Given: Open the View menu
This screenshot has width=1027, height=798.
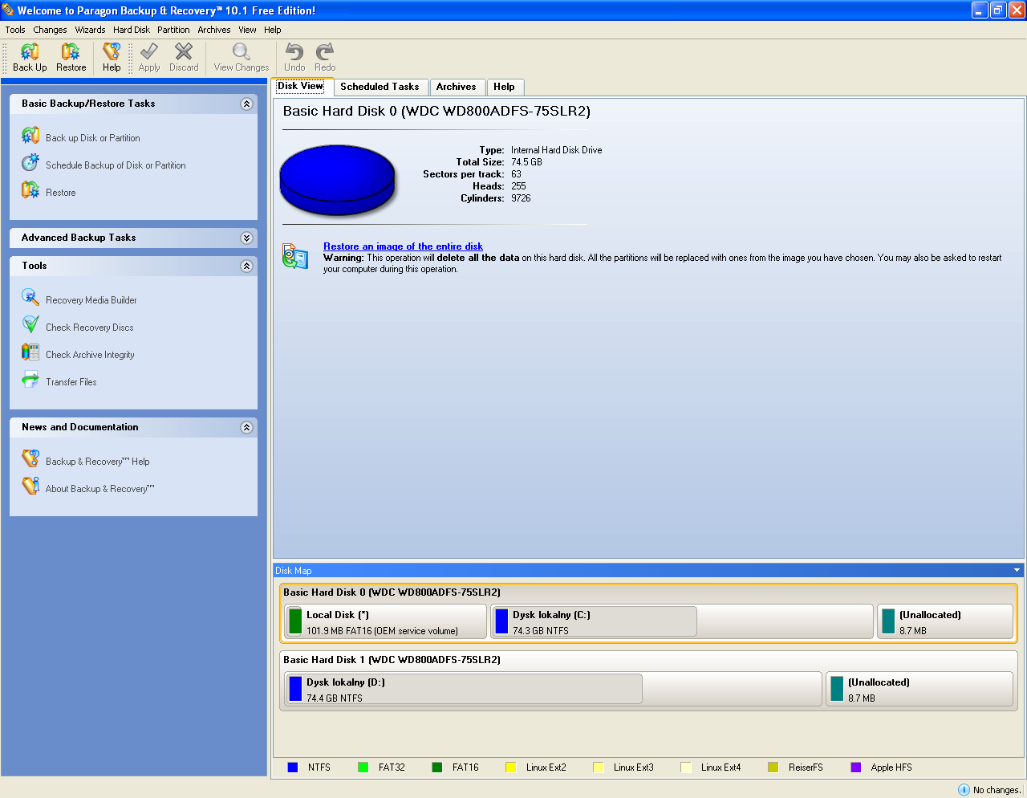Looking at the screenshot, I should (247, 30).
